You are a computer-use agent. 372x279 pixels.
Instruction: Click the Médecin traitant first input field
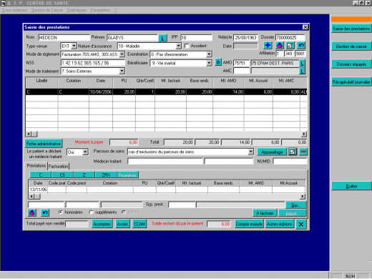point(165,162)
